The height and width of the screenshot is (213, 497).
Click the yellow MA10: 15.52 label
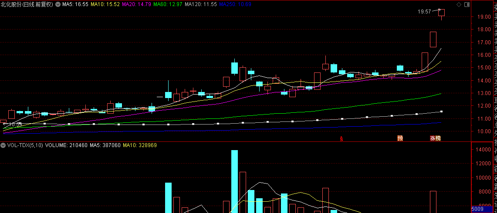tap(105, 4)
